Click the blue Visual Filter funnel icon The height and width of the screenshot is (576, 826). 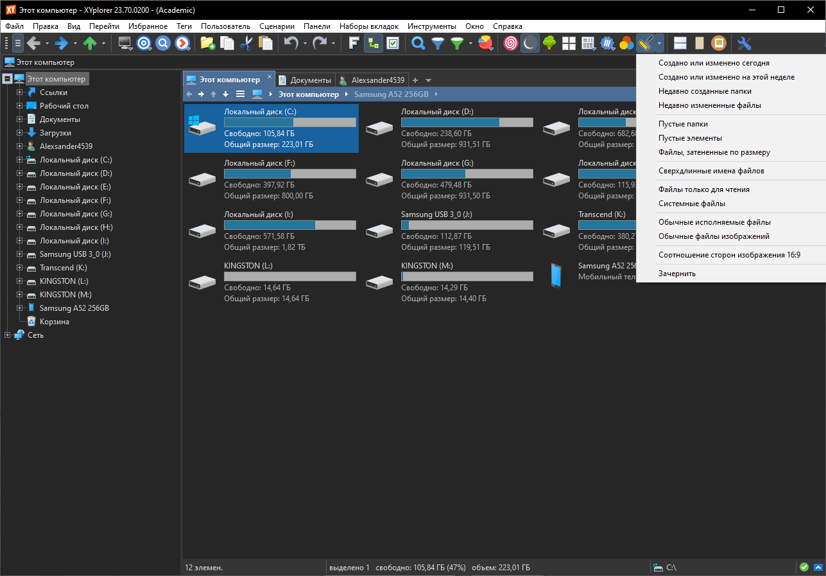[438, 44]
